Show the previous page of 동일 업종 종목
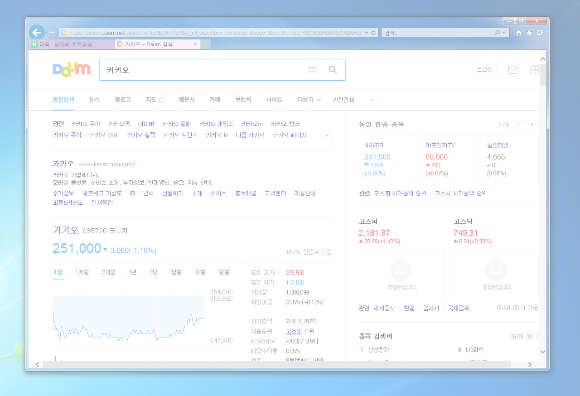The image size is (580, 396). point(519,125)
